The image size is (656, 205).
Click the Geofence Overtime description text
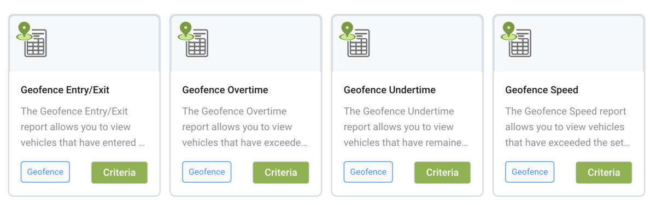(245, 127)
